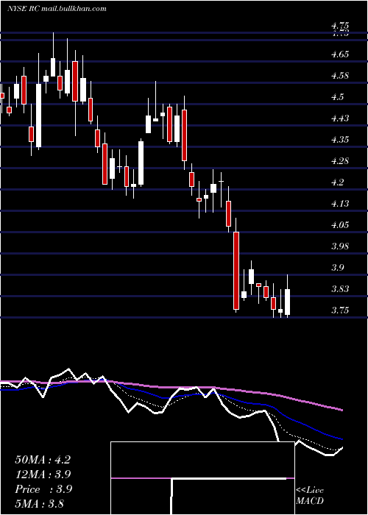Click the 5MA : 3.8 readout
The image size is (368, 515).
coord(40,503)
